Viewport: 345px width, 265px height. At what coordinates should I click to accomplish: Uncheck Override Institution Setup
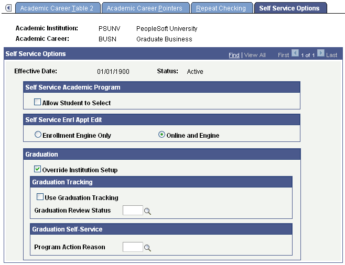pos(37,169)
